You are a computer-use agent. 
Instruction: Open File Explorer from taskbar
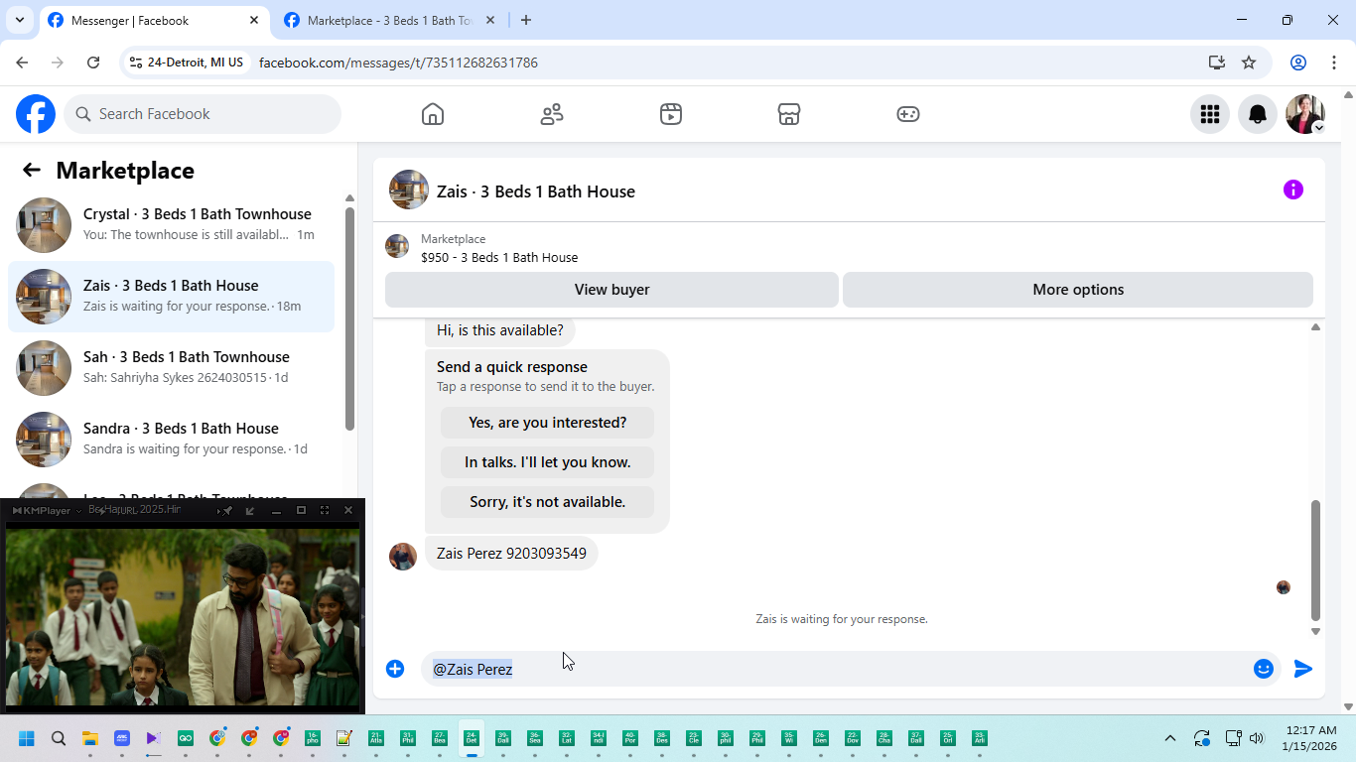click(90, 738)
